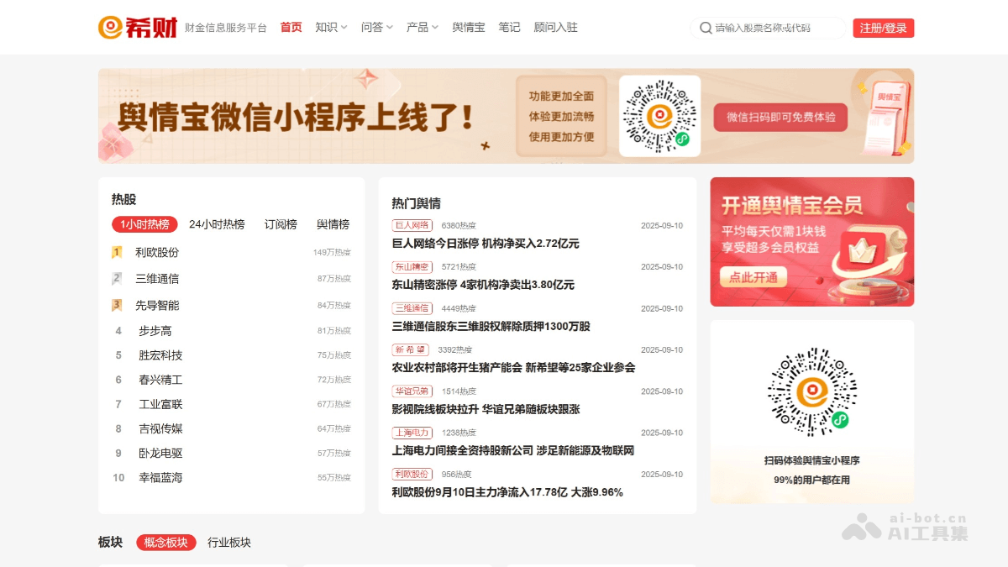This screenshot has width=1008, height=567.
Task: Expand the 问答 dropdown menu
Action: click(376, 27)
